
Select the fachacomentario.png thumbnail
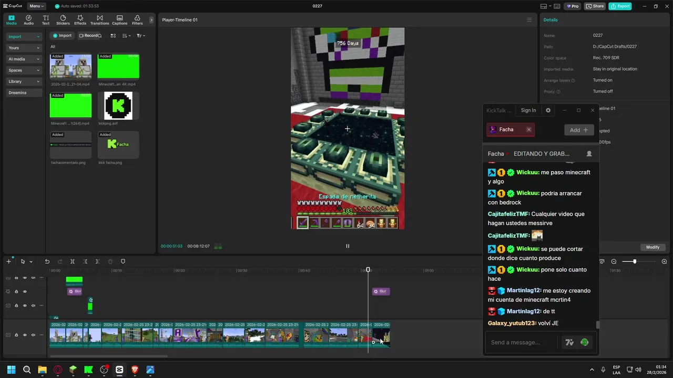click(x=70, y=145)
